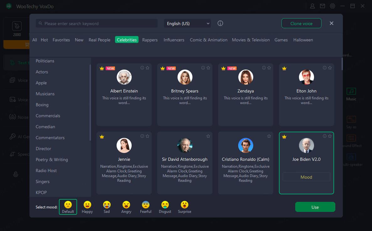Screen dimensions: 372x231
Task: Favorite the Britney Spears voice
Action: point(208,68)
